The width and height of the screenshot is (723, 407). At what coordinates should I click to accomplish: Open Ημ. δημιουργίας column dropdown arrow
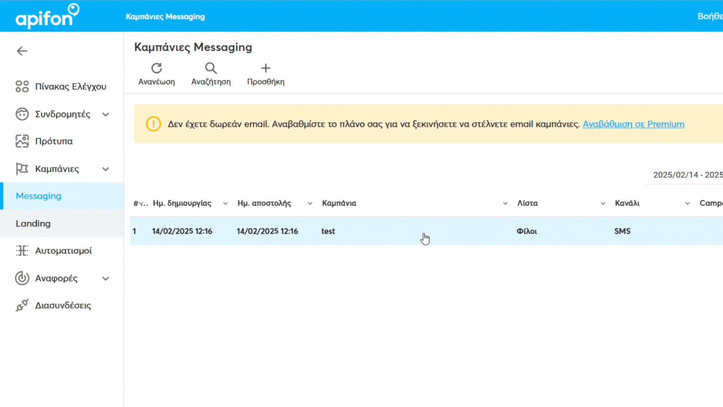click(x=225, y=203)
